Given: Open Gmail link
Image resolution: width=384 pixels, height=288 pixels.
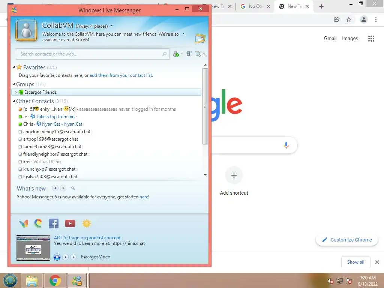Looking at the screenshot, I should pos(330,39).
